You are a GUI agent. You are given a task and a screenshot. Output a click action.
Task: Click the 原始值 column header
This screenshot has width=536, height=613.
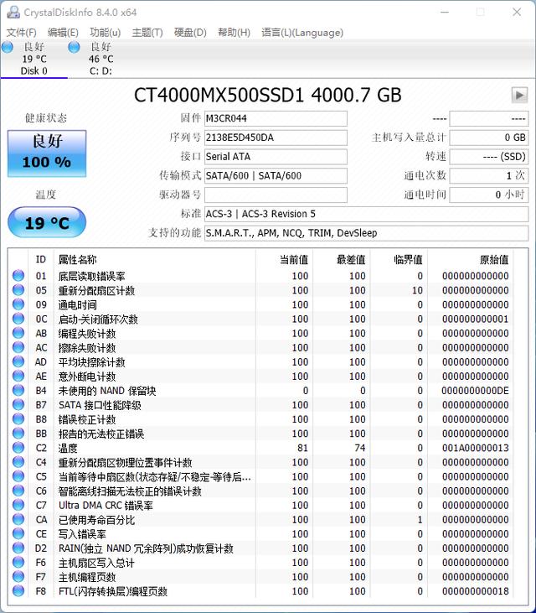coord(494,260)
